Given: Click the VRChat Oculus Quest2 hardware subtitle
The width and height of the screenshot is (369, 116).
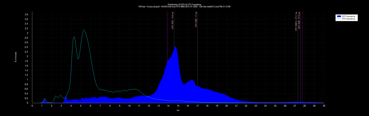Looking at the screenshot, I should click(x=184, y=7).
